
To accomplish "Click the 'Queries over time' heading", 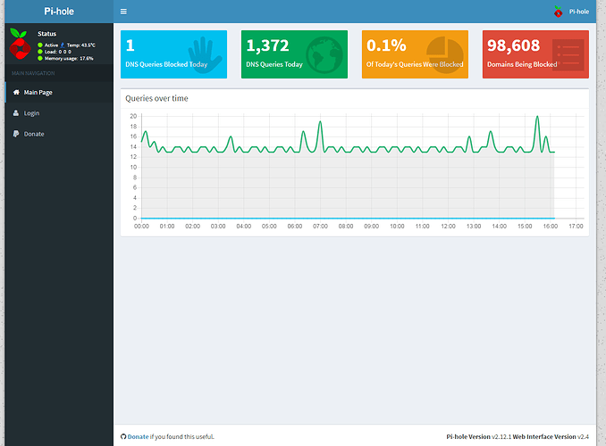I will pos(156,98).
